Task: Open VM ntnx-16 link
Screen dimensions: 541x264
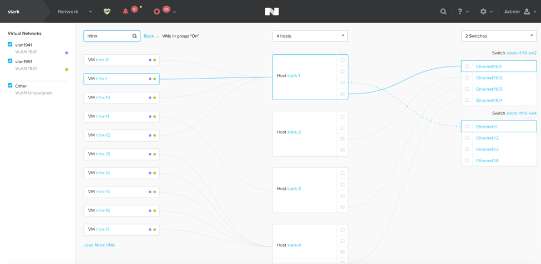Action: coord(103,210)
